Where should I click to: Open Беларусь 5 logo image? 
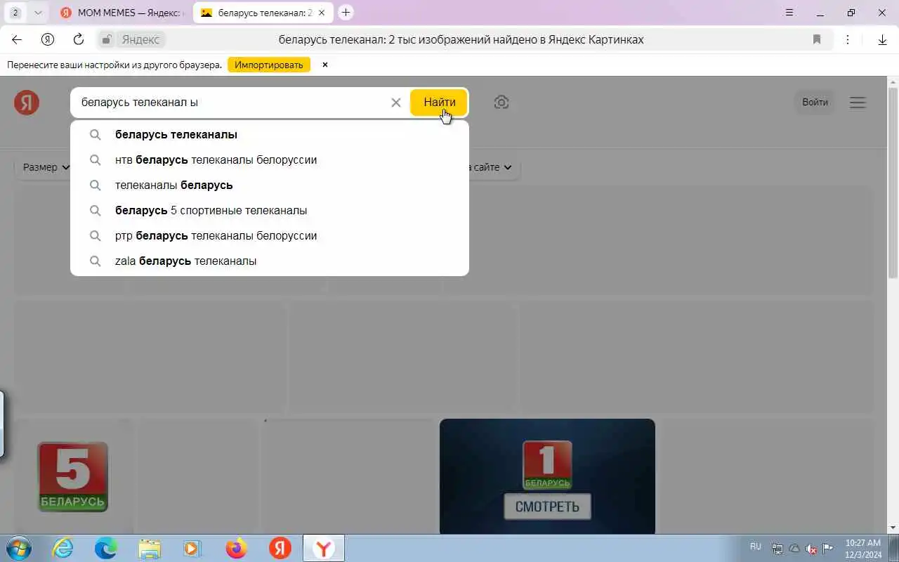[x=72, y=476]
